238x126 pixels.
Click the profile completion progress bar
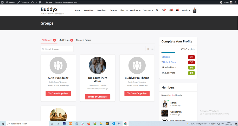click(178, 52)
